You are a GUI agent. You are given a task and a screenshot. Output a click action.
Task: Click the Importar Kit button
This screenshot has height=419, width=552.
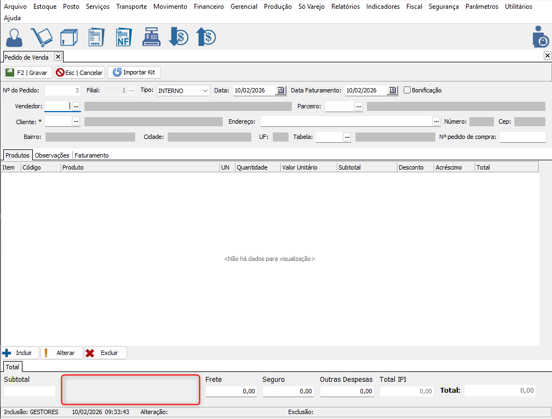coord(134,72)
